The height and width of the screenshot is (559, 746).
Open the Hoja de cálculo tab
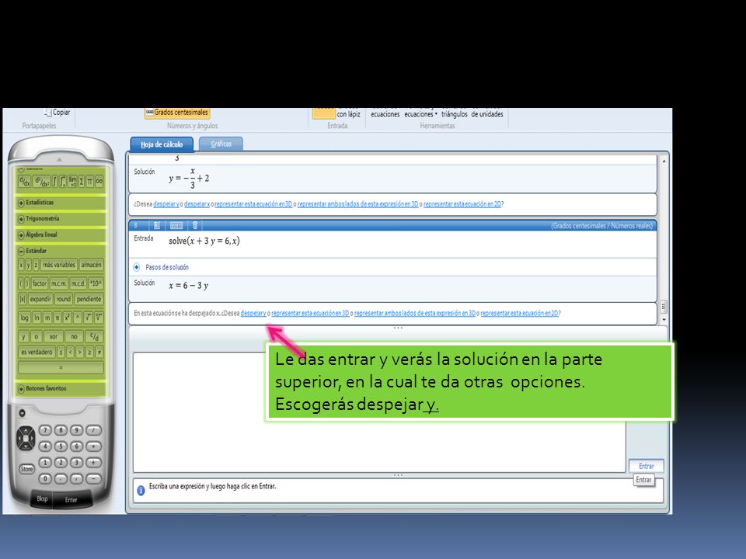pos(162,144)
